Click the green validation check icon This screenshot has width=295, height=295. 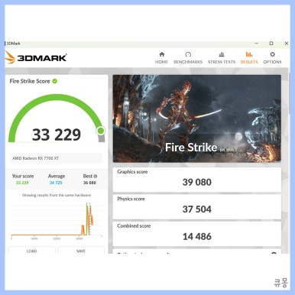55,81
